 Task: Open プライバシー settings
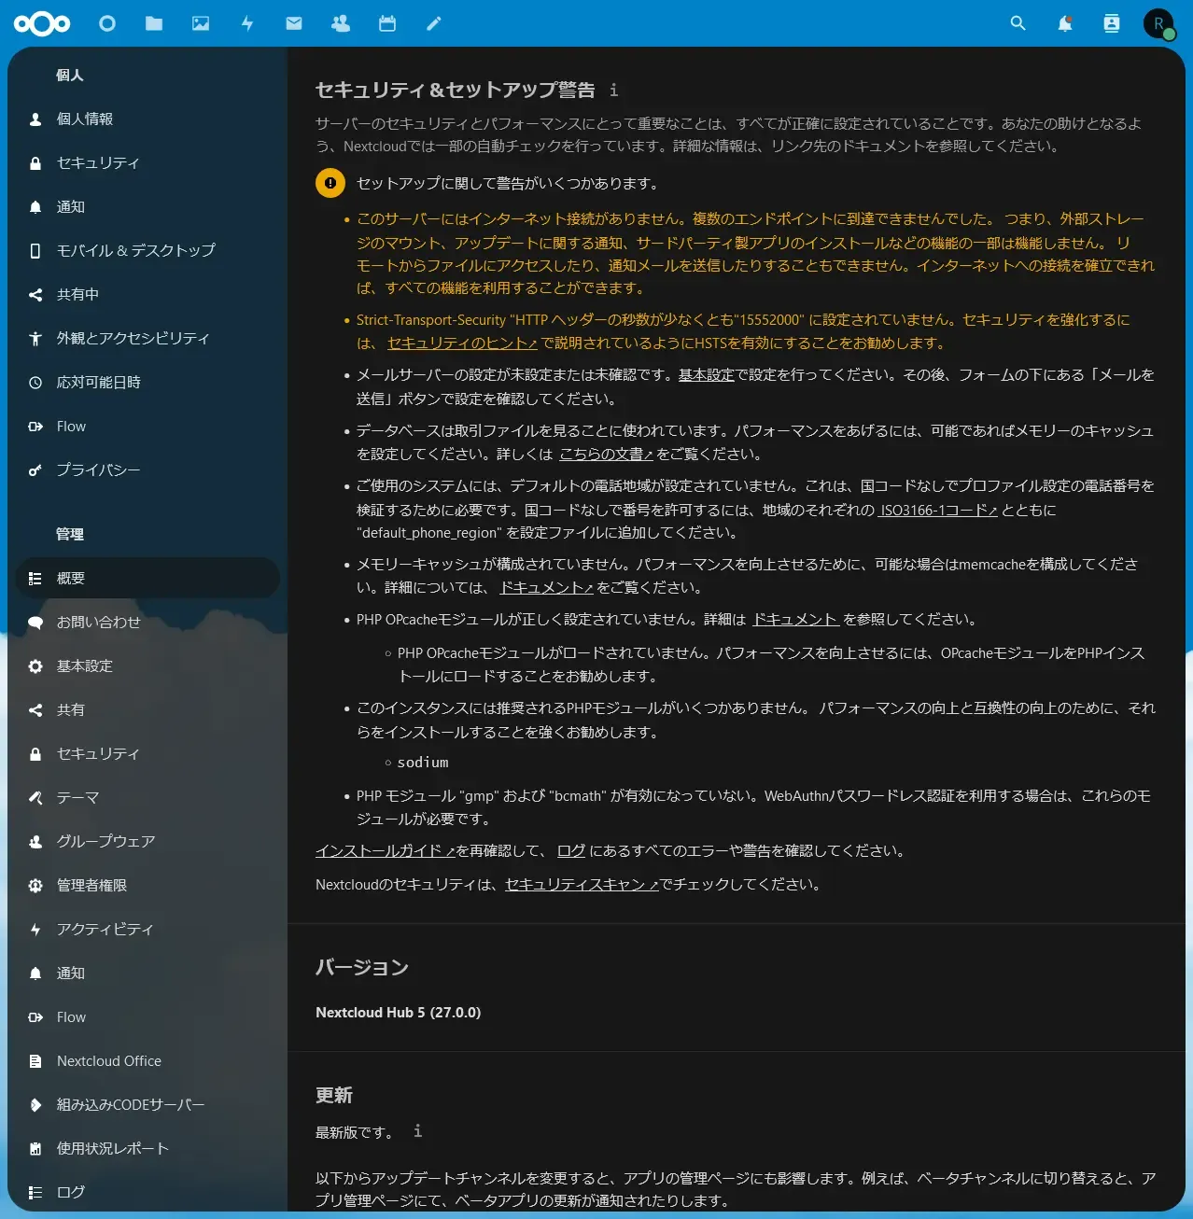pos(147,469)
